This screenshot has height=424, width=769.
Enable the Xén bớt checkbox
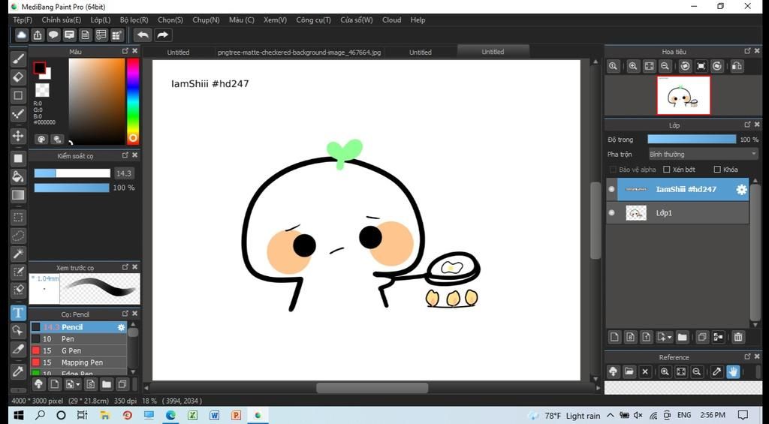pyautogui.click(x=667, y=170)
